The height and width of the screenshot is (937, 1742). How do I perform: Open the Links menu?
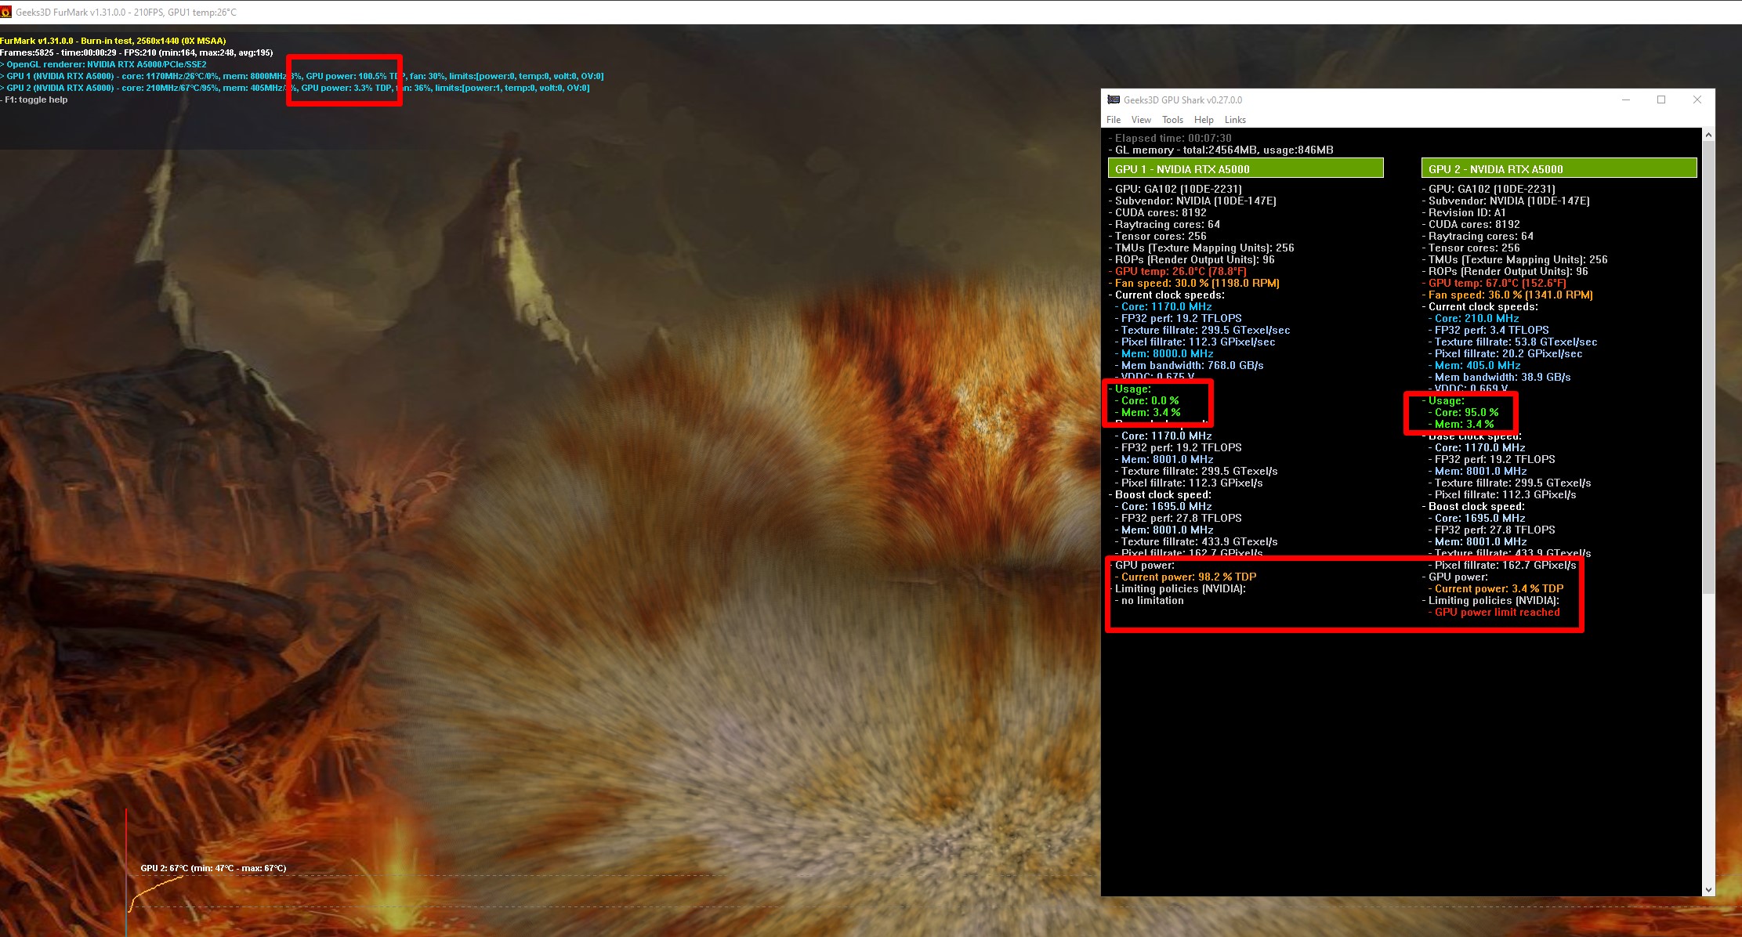(1235, 120)
